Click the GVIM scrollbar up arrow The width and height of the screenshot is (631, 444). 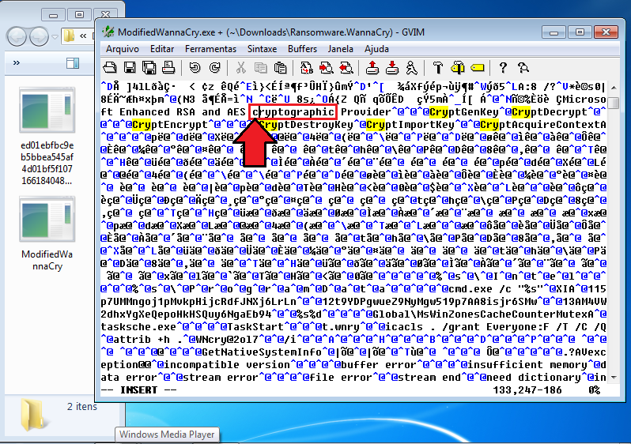coord(614,87)
